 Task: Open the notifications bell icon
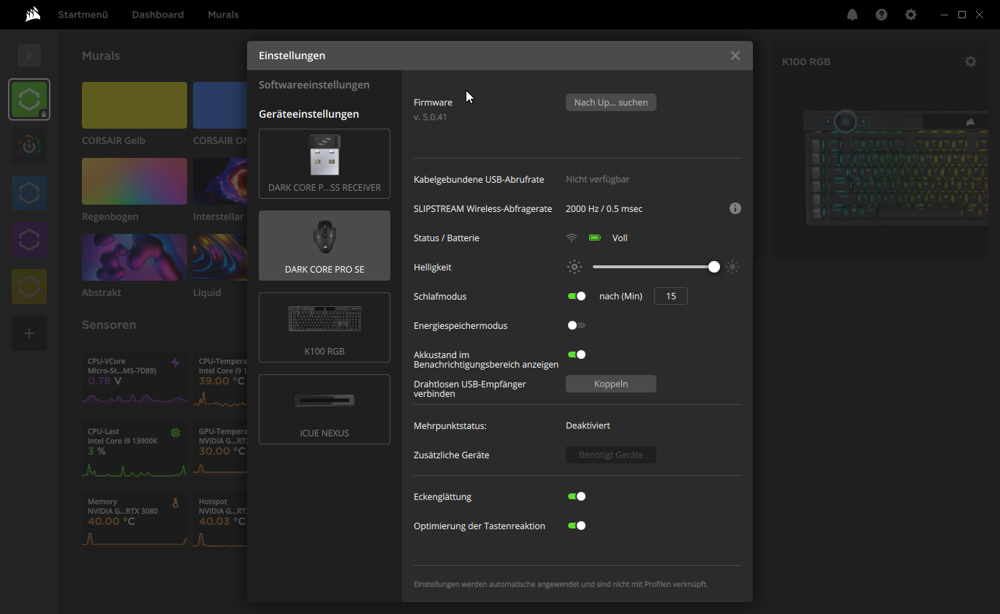pos(852,15)
